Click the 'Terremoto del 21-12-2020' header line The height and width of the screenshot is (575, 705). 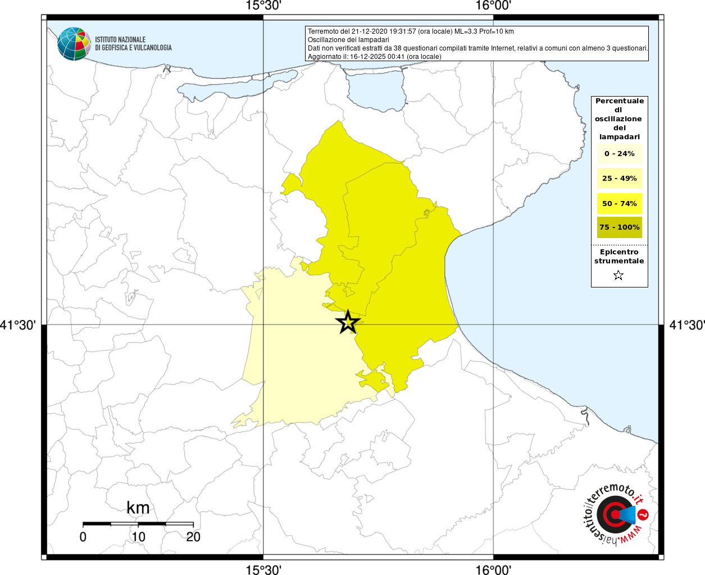click(x=411, y=31)
